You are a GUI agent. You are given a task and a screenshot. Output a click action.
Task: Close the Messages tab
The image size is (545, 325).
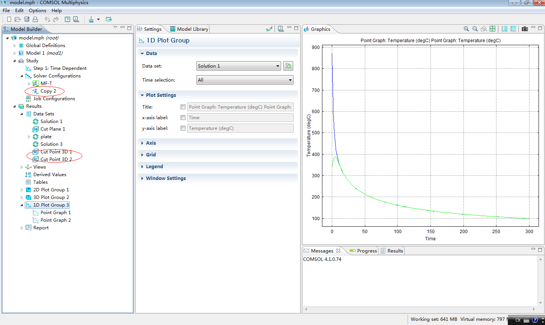(338, 251)
